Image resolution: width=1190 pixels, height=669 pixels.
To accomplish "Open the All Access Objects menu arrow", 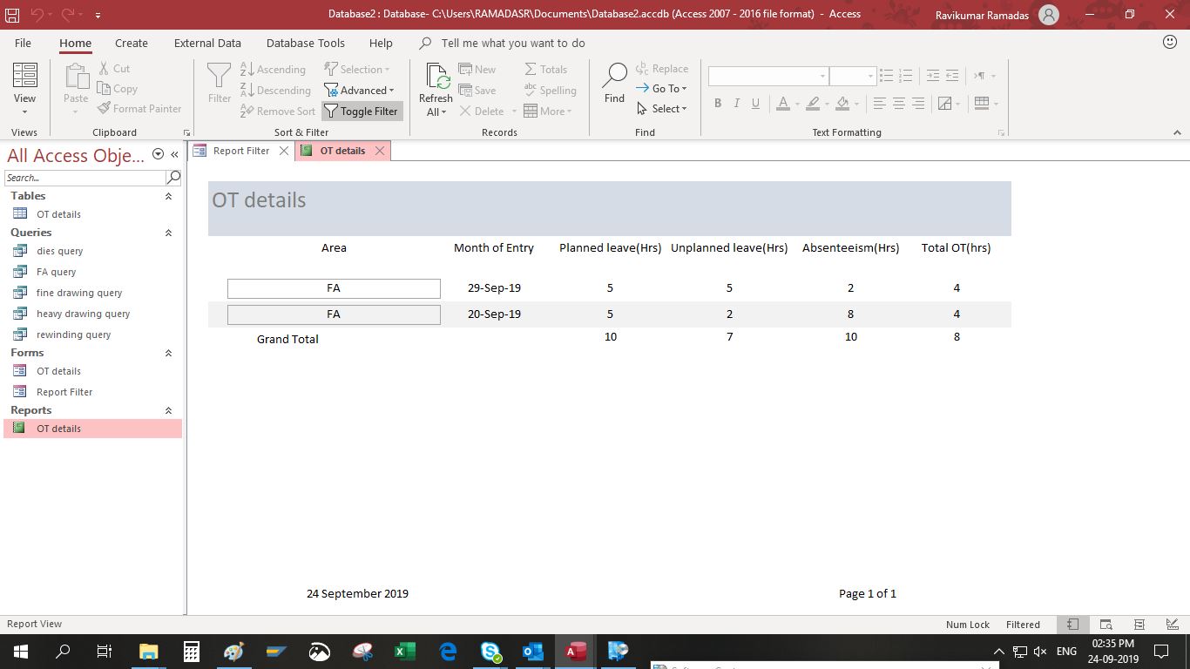I will click(158, 154).
